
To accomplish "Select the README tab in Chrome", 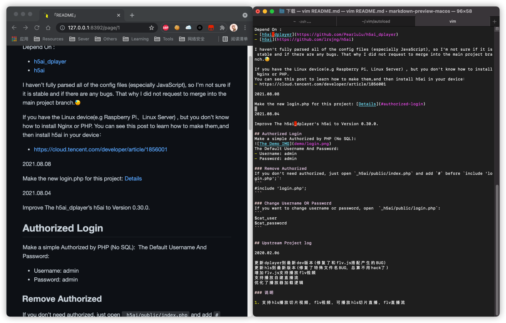I will click(82, 15).
